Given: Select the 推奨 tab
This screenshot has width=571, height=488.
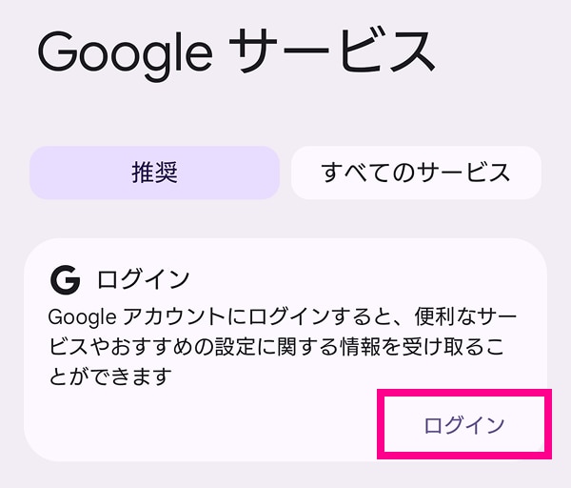Looking at the screenshot, I should [x=154, y=173].
